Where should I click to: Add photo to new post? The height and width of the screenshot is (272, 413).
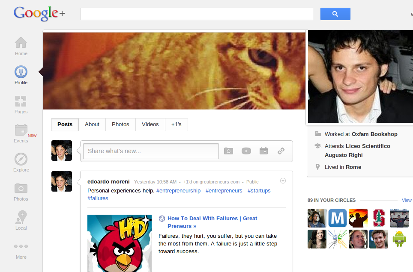click(228, 151)
